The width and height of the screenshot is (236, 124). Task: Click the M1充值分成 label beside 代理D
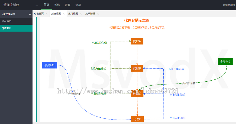pyautogui.click(x=177, y=118)
